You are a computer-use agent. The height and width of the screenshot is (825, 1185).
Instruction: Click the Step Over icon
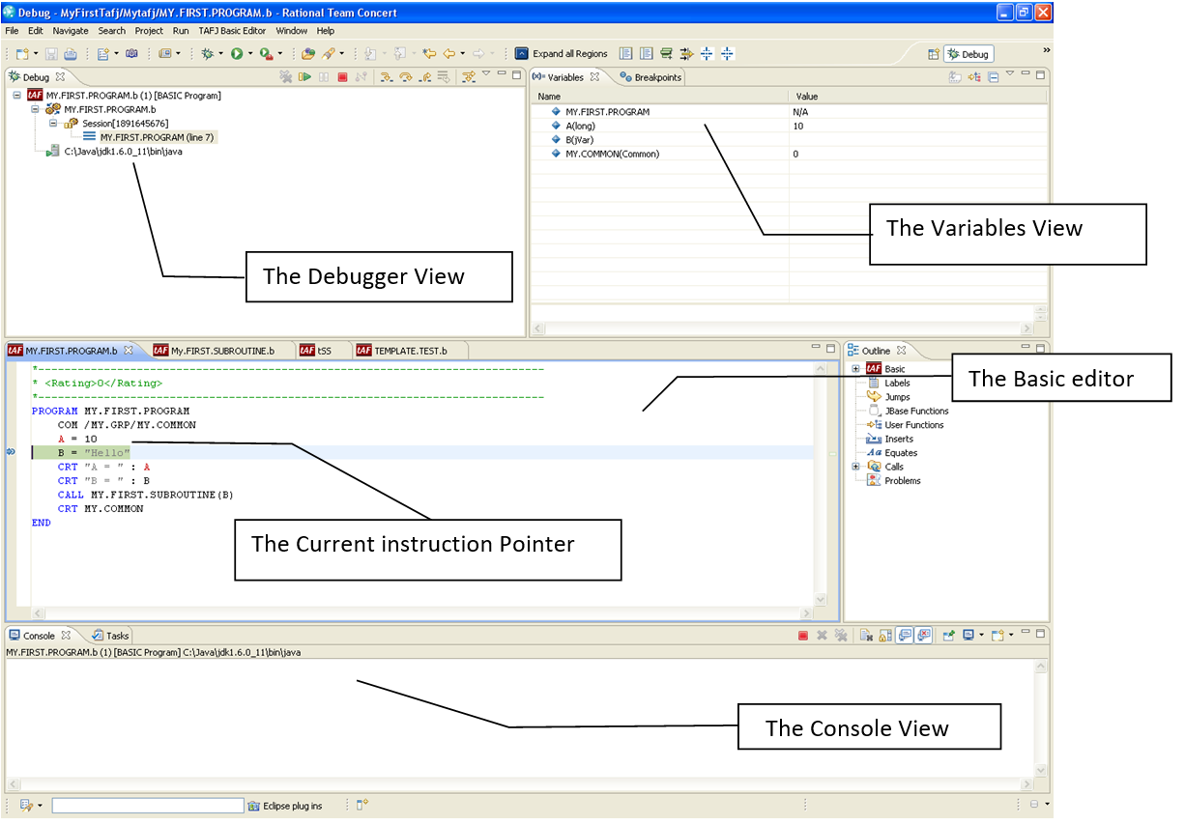pos(405,77)
